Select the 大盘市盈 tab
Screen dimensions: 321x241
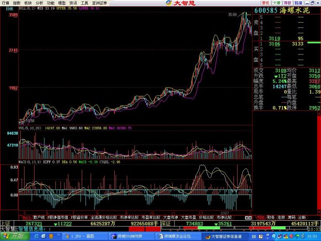(188, 217)
